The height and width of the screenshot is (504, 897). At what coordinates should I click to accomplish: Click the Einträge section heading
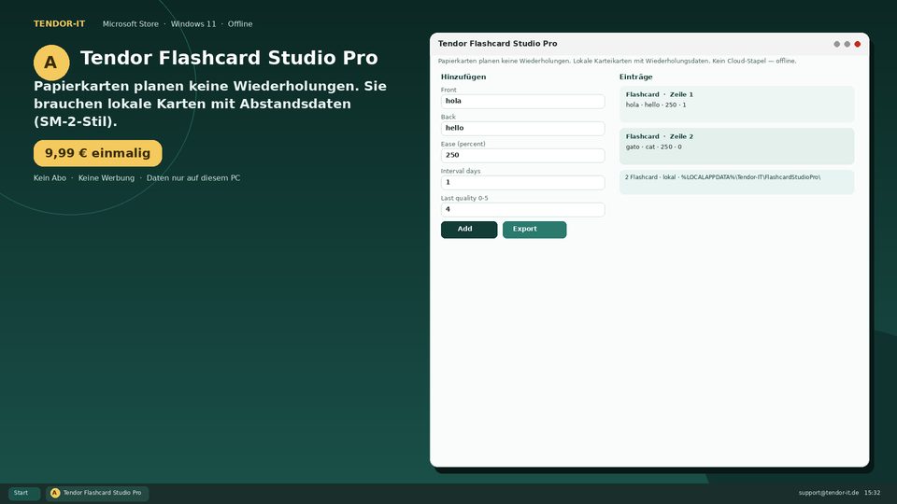point(635,77)
